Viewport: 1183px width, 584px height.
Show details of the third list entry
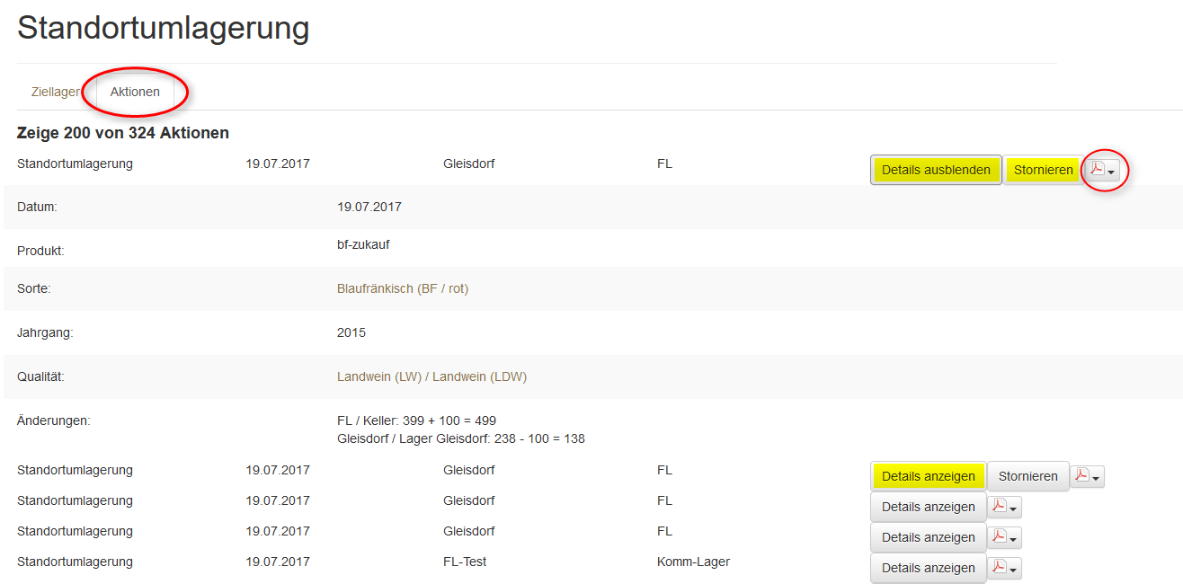point(928,507)
